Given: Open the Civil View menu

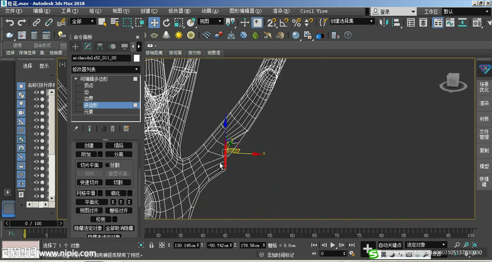Looking at the screenshot, I should coord(314,11).
